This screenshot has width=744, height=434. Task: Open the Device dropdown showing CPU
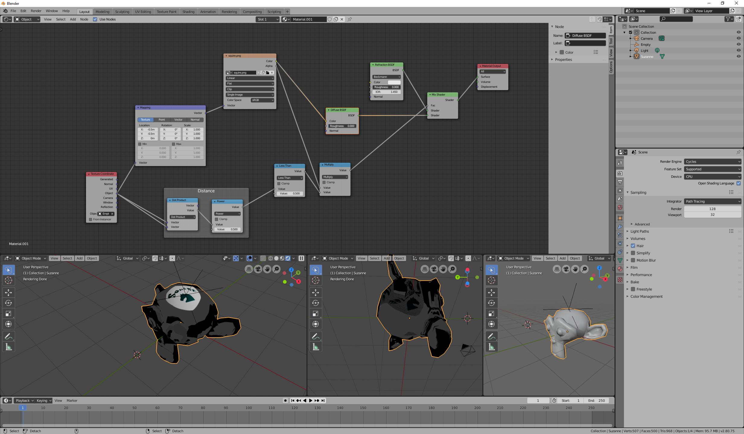(x=712, y=177)
